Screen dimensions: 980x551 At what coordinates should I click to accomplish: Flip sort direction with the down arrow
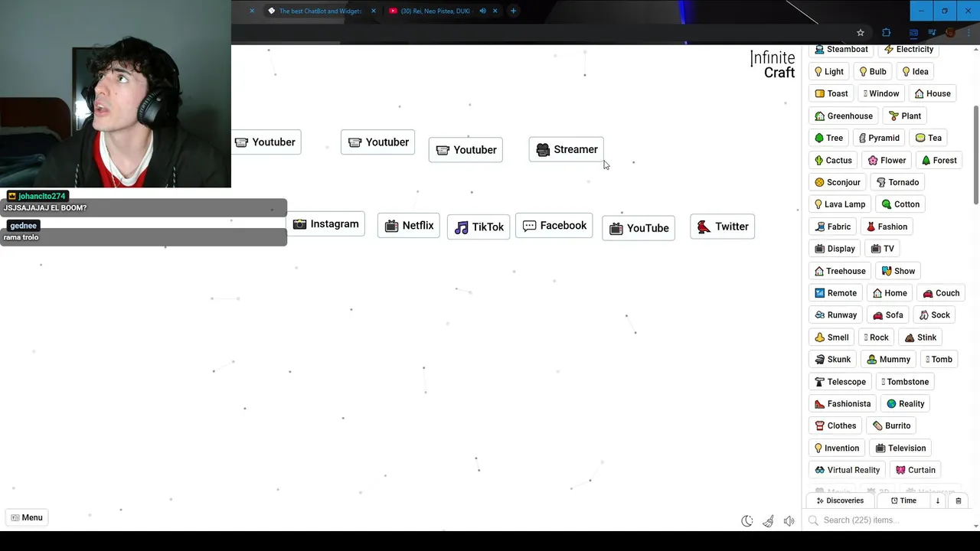[937, 500]
